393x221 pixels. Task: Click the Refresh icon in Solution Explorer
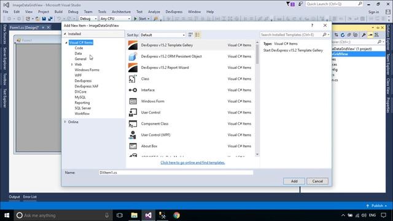click(x=343, y=35)
